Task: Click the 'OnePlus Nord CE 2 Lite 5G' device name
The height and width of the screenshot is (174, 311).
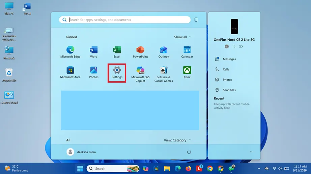Action: [x=234, y=40]
